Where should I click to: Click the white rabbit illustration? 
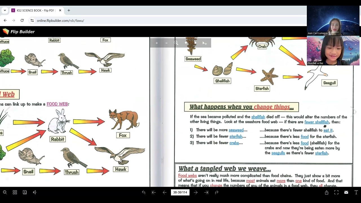(58, 121)
